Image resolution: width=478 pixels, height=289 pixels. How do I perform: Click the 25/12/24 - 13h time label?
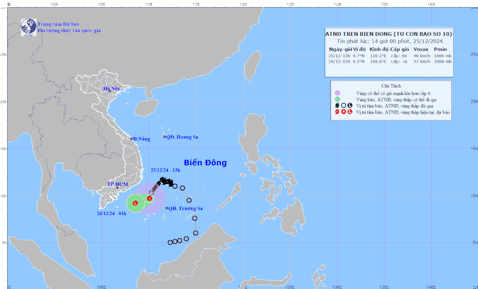[165, 170]
